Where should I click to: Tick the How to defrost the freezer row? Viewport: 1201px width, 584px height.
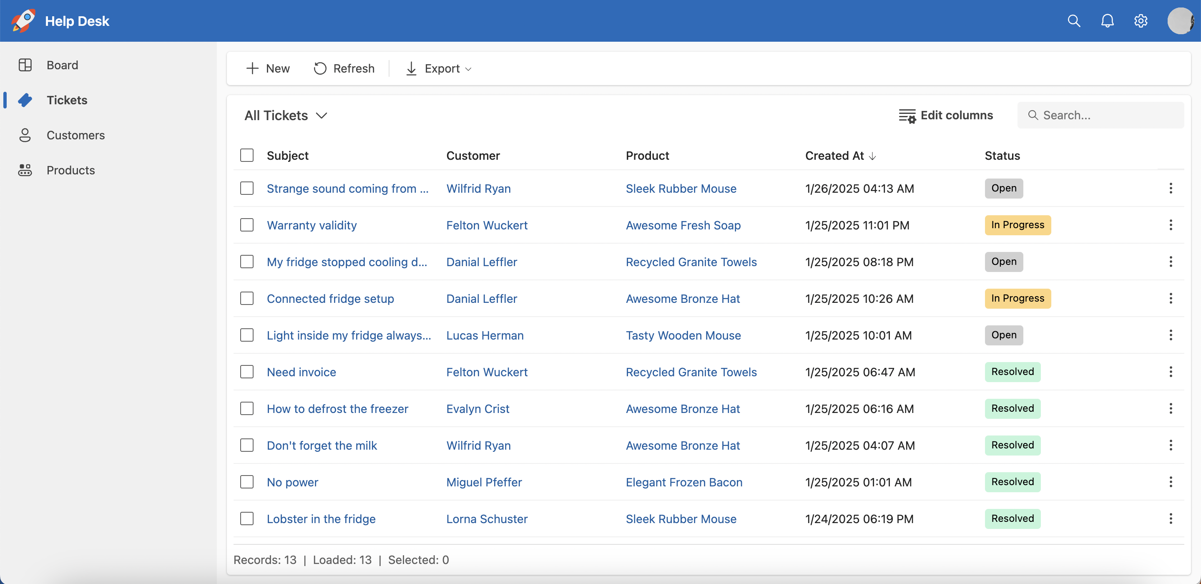tap(246, 408)
